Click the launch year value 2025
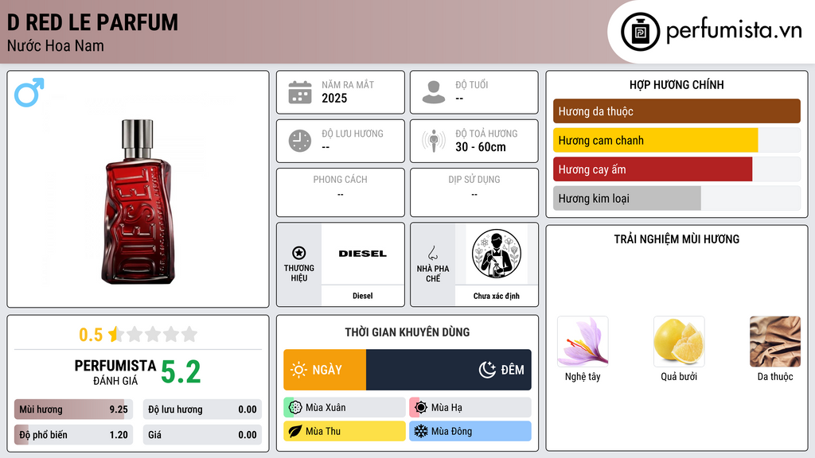 pyautogui.click(x=334, y=98)
